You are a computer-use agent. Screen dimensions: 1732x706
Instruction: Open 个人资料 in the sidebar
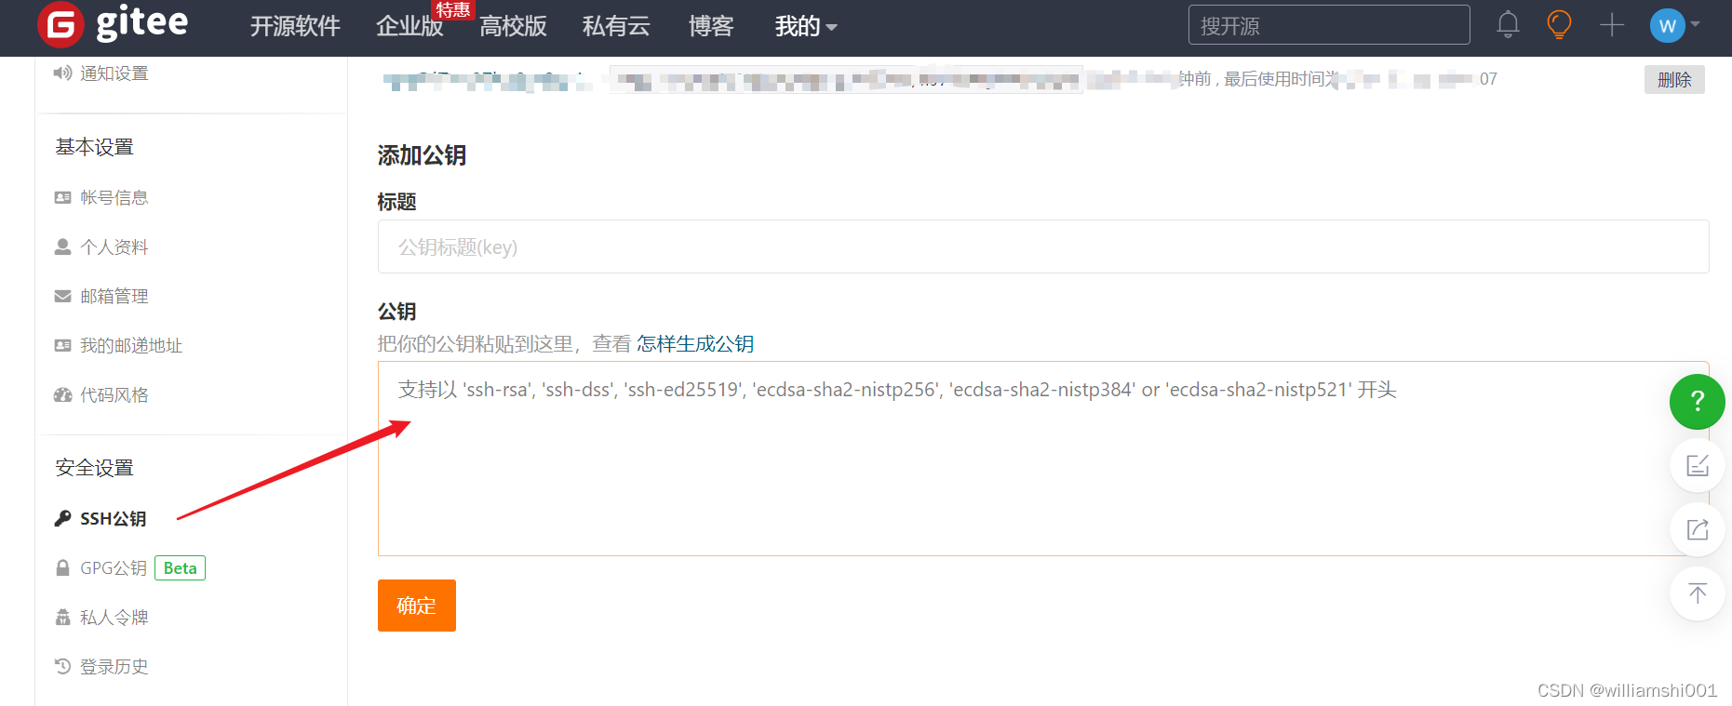click(114, 246)
